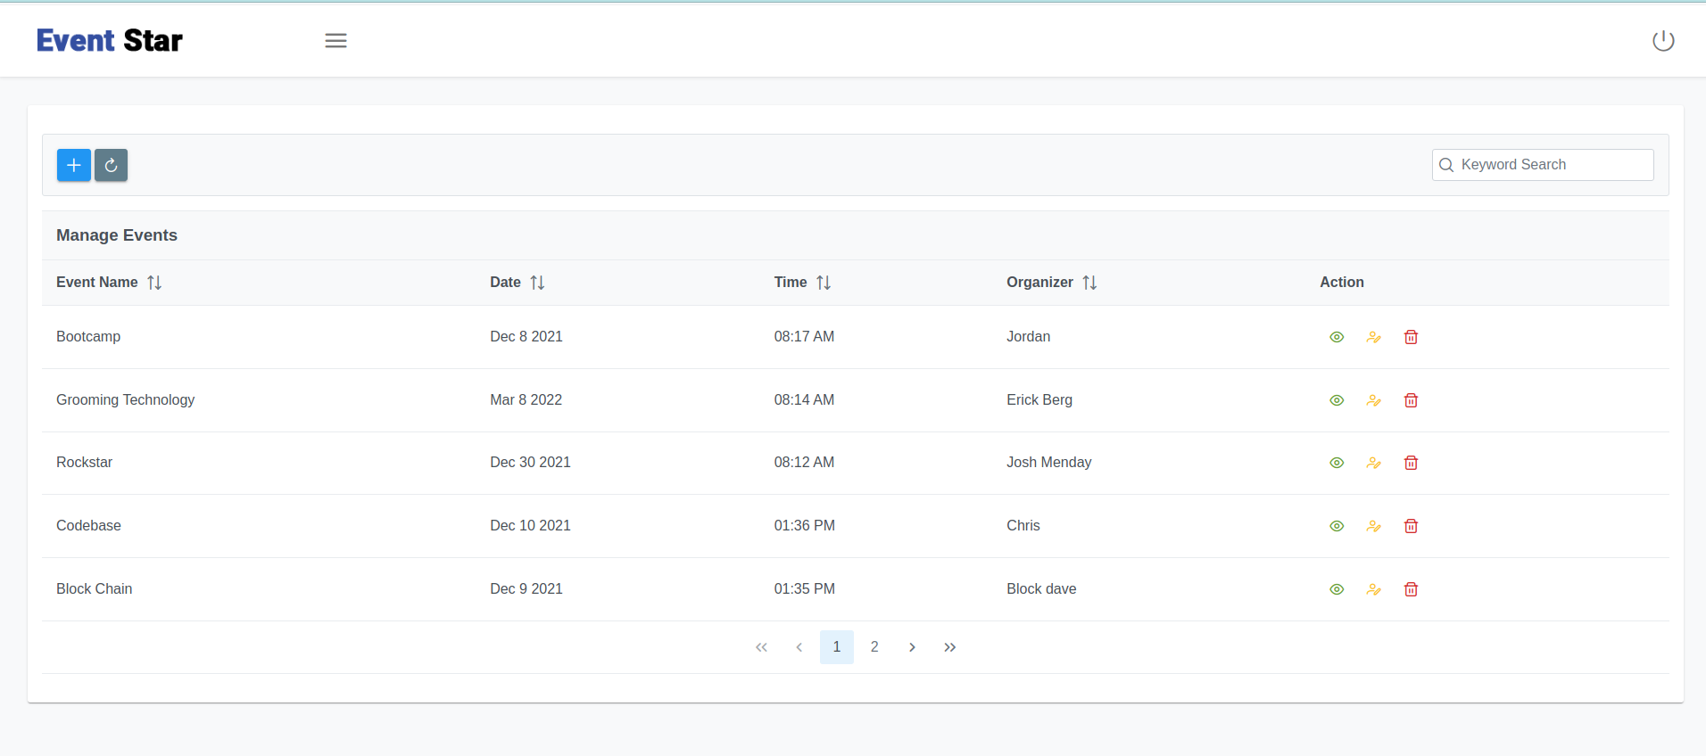Click the refresh events button
Image resolution: width=1706 pixels, height=756 pixels.
point(112,165)
